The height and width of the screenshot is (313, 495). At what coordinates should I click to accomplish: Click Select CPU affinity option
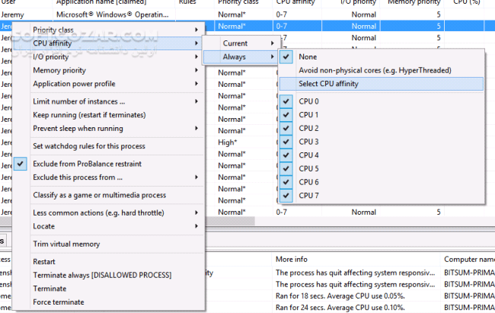(329, 84)
